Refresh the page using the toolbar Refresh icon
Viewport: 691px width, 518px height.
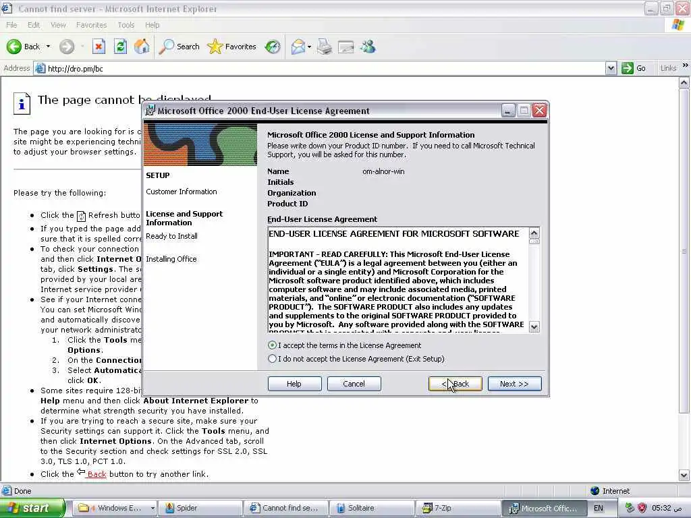point(120,47)
